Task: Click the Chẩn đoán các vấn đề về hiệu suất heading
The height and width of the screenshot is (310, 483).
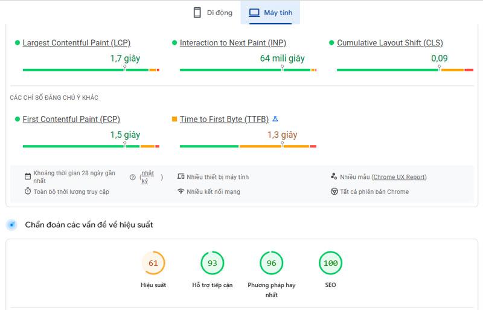Action: [89, 225]
